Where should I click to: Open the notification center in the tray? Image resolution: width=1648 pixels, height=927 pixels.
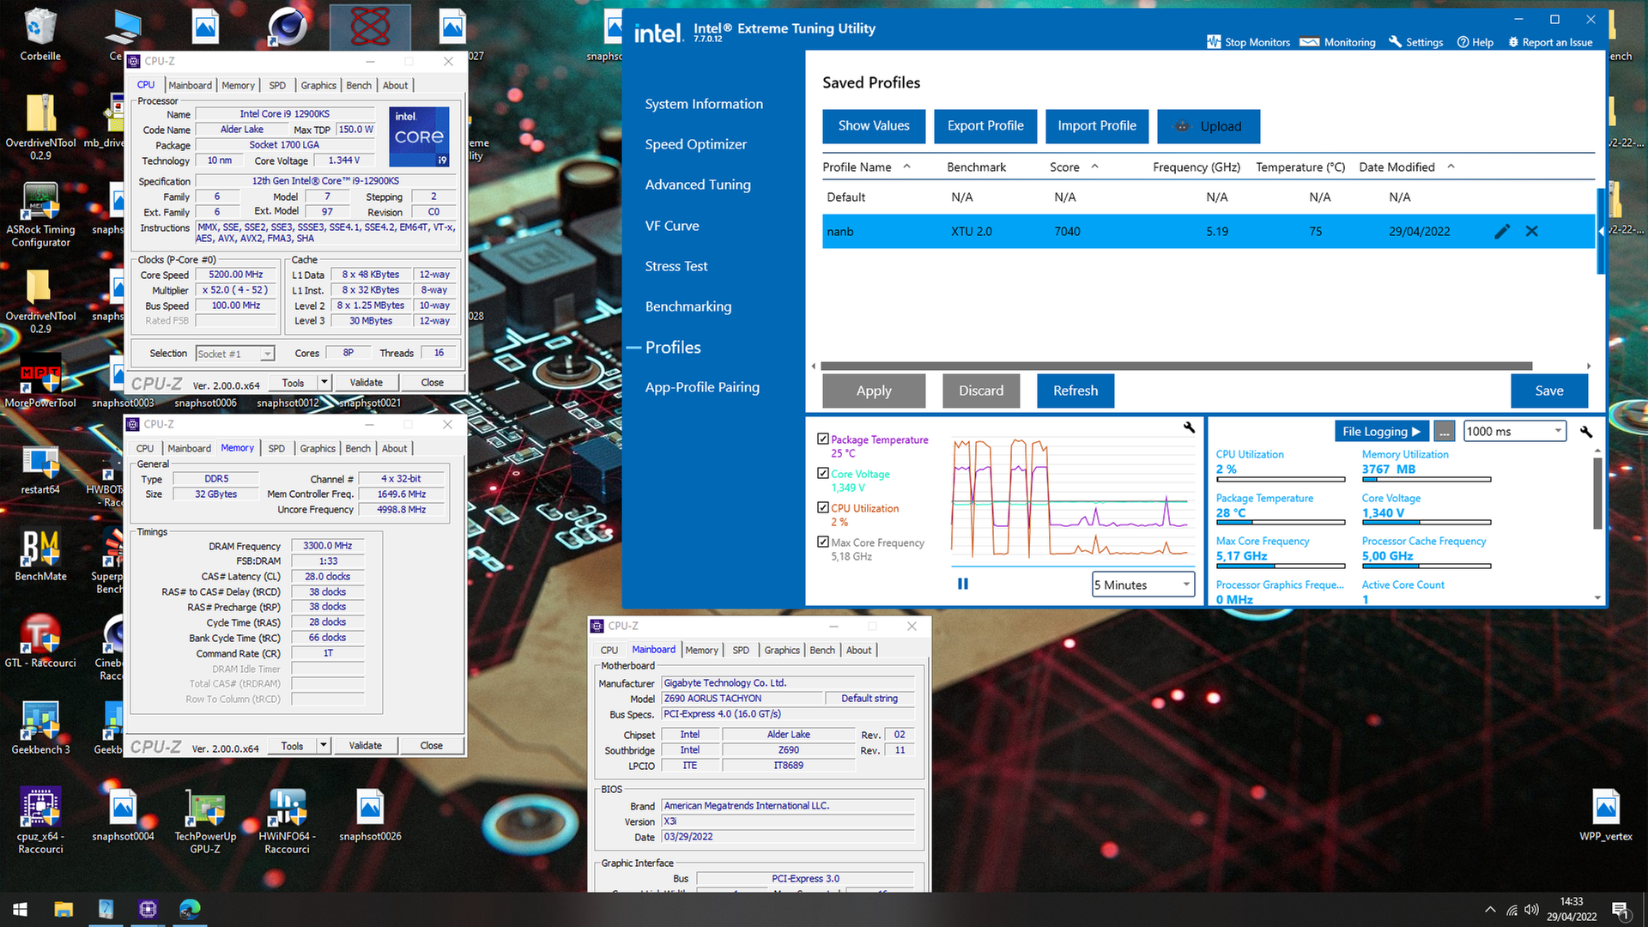point(1621,910)
